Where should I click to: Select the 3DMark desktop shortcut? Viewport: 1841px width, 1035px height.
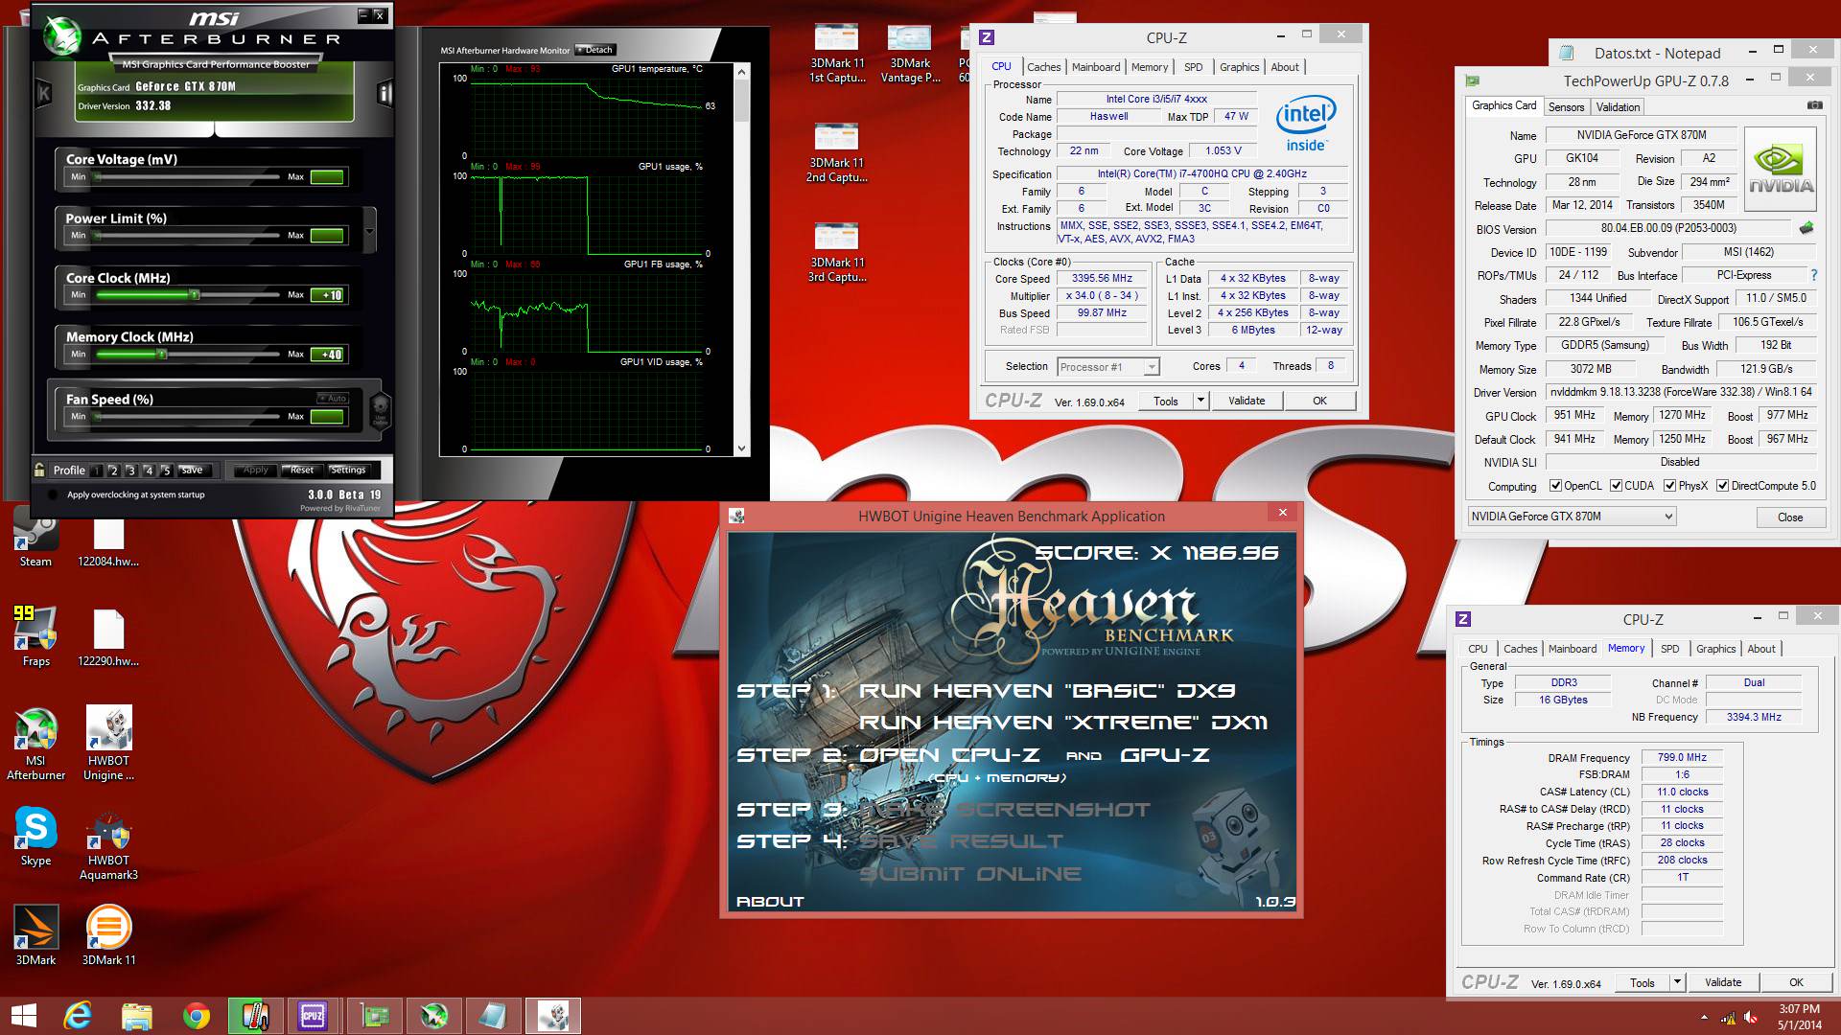[35, 935]
